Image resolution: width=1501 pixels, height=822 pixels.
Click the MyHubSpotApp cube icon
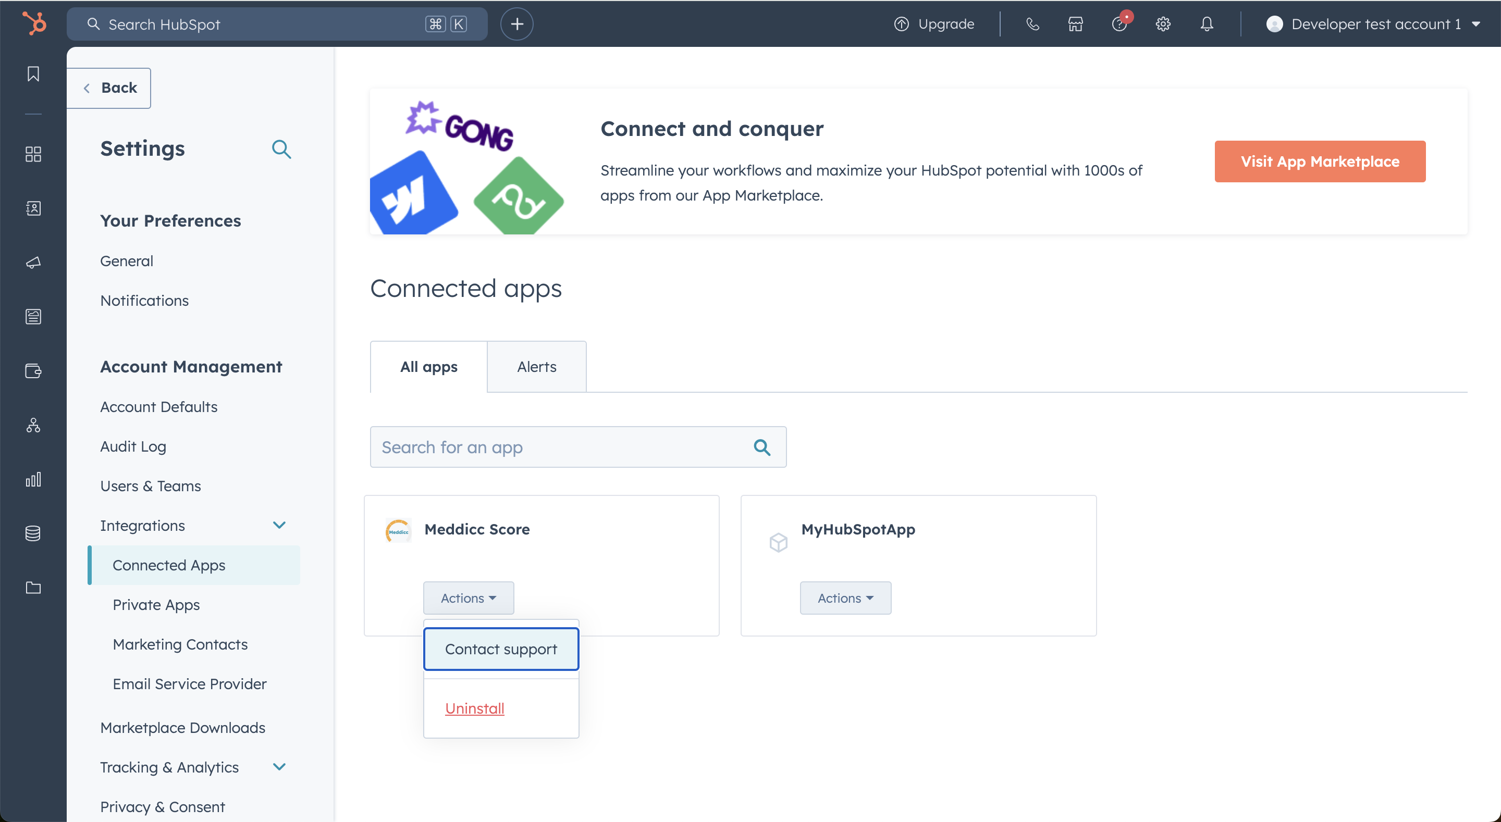point(779,542)
